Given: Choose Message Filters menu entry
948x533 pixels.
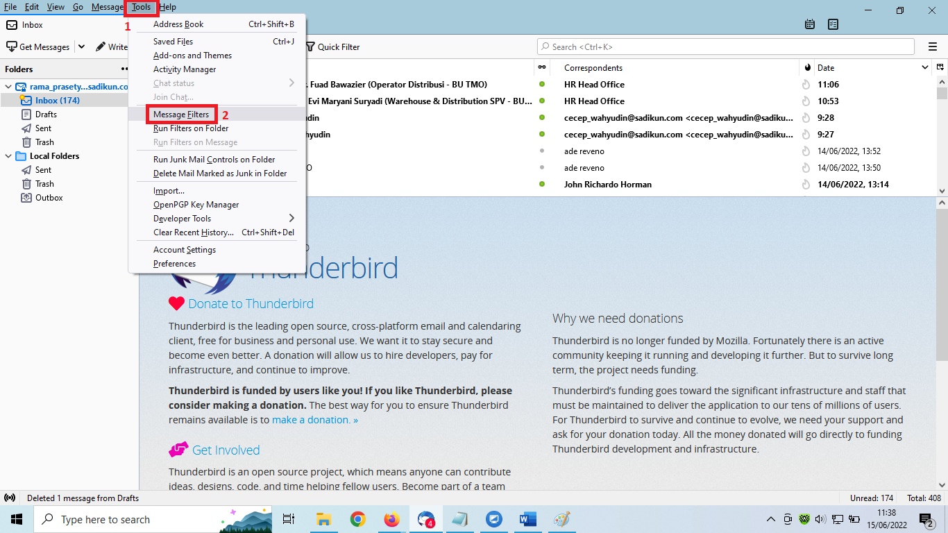Looking at the screenshot, I should point(217,115).
